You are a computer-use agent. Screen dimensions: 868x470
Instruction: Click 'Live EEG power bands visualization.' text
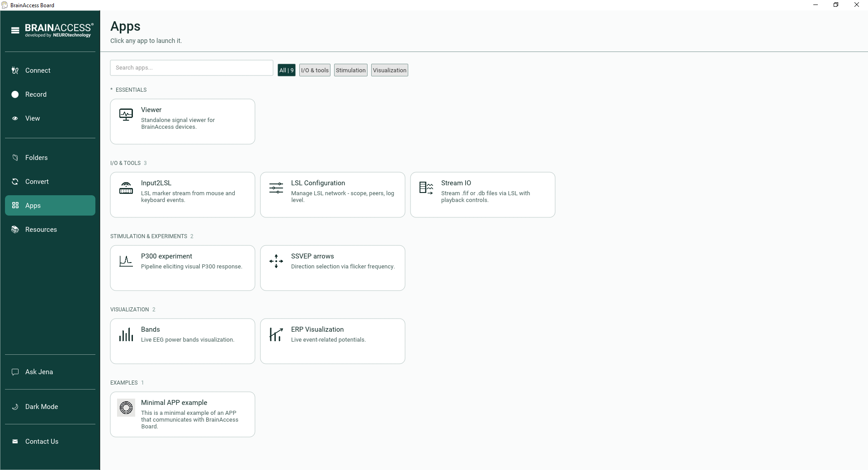[188, 340]
